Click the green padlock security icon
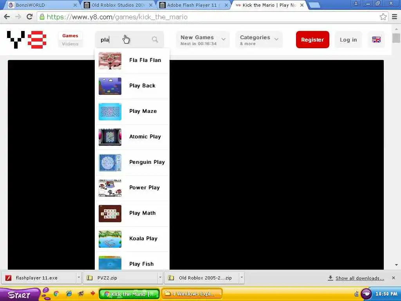The image size is (401, 301). [42, 17]
